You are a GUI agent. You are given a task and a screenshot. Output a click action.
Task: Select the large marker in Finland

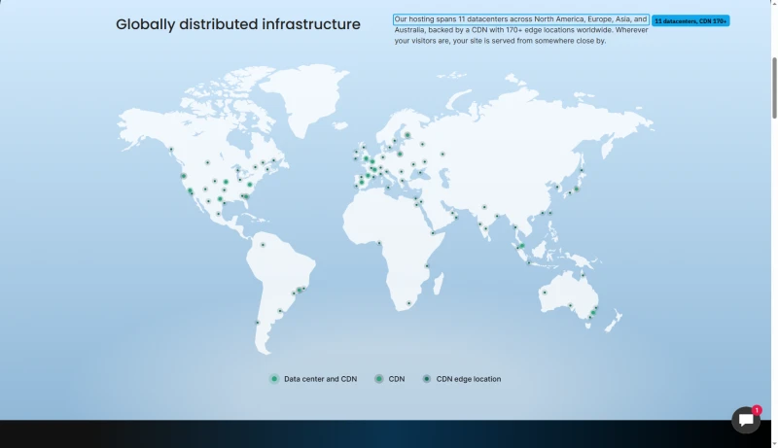tap(407, 135)
